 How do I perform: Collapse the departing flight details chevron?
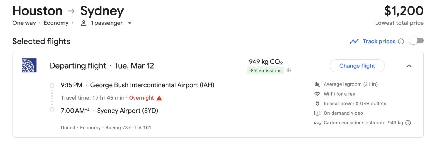[x=409, y=66]
